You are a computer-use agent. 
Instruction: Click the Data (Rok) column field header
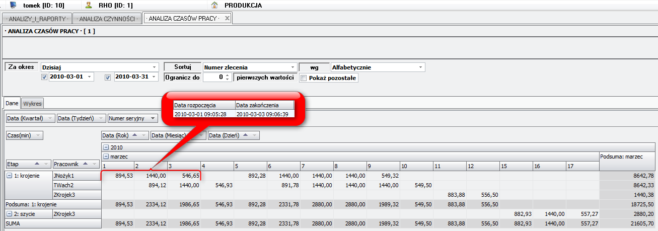point(125,135)
